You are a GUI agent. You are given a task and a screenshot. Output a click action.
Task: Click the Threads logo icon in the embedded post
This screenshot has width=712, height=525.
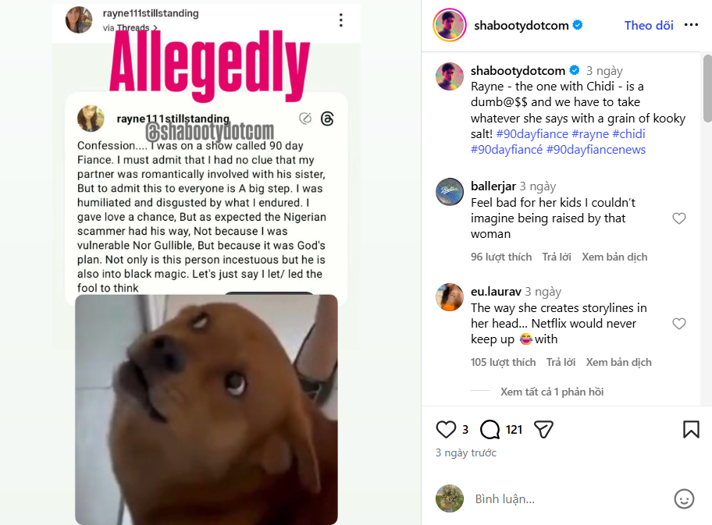(x=327, y=119)
